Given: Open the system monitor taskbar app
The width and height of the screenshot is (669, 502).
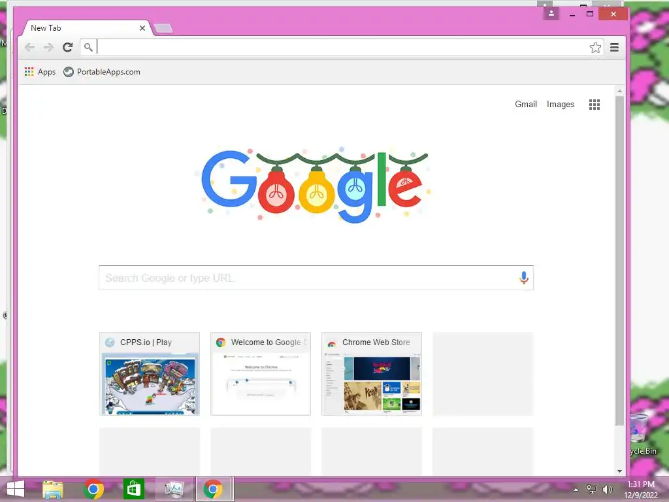Looking at the screenshot, I should coord(174,489).
